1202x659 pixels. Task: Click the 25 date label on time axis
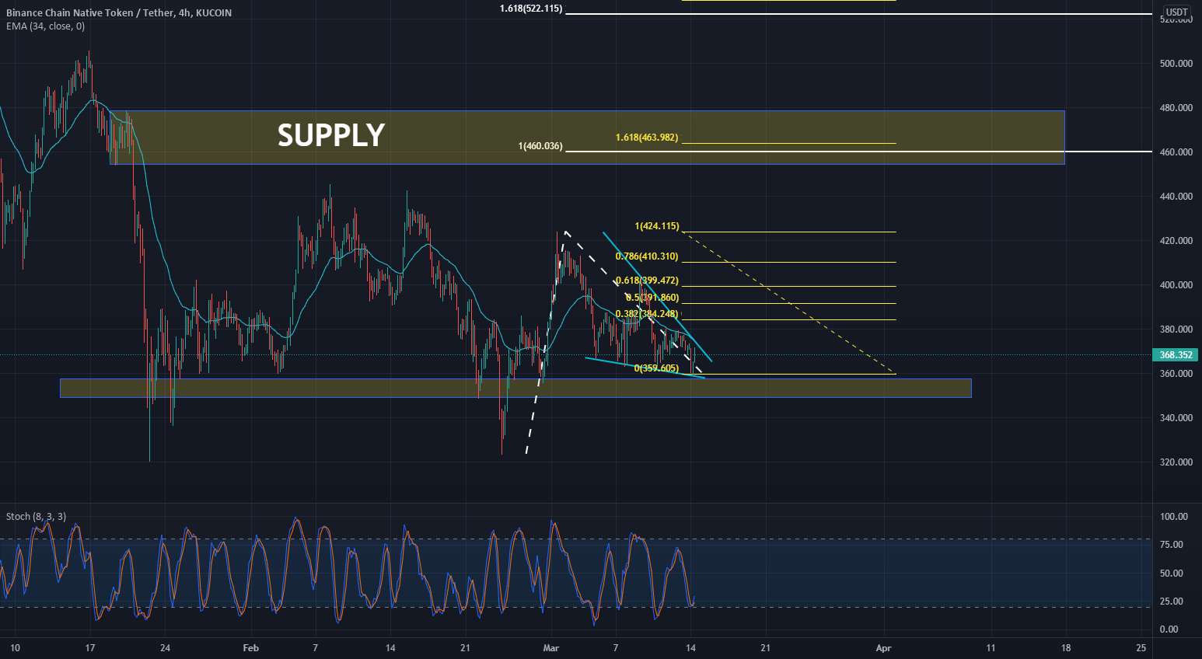[x=1141, y=647]
